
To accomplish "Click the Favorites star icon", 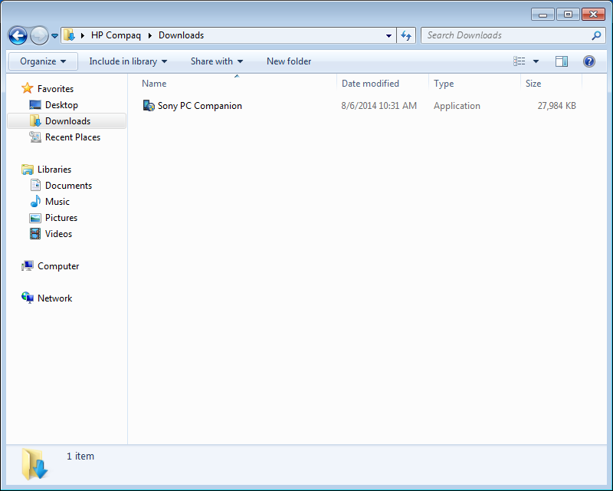I will pos(28,88).
